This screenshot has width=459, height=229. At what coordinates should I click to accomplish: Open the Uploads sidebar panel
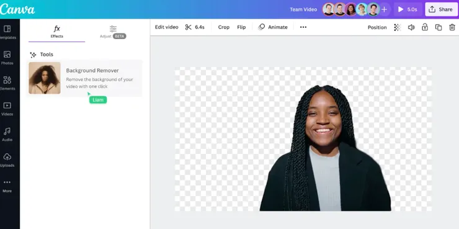click(x=7, y=160)
